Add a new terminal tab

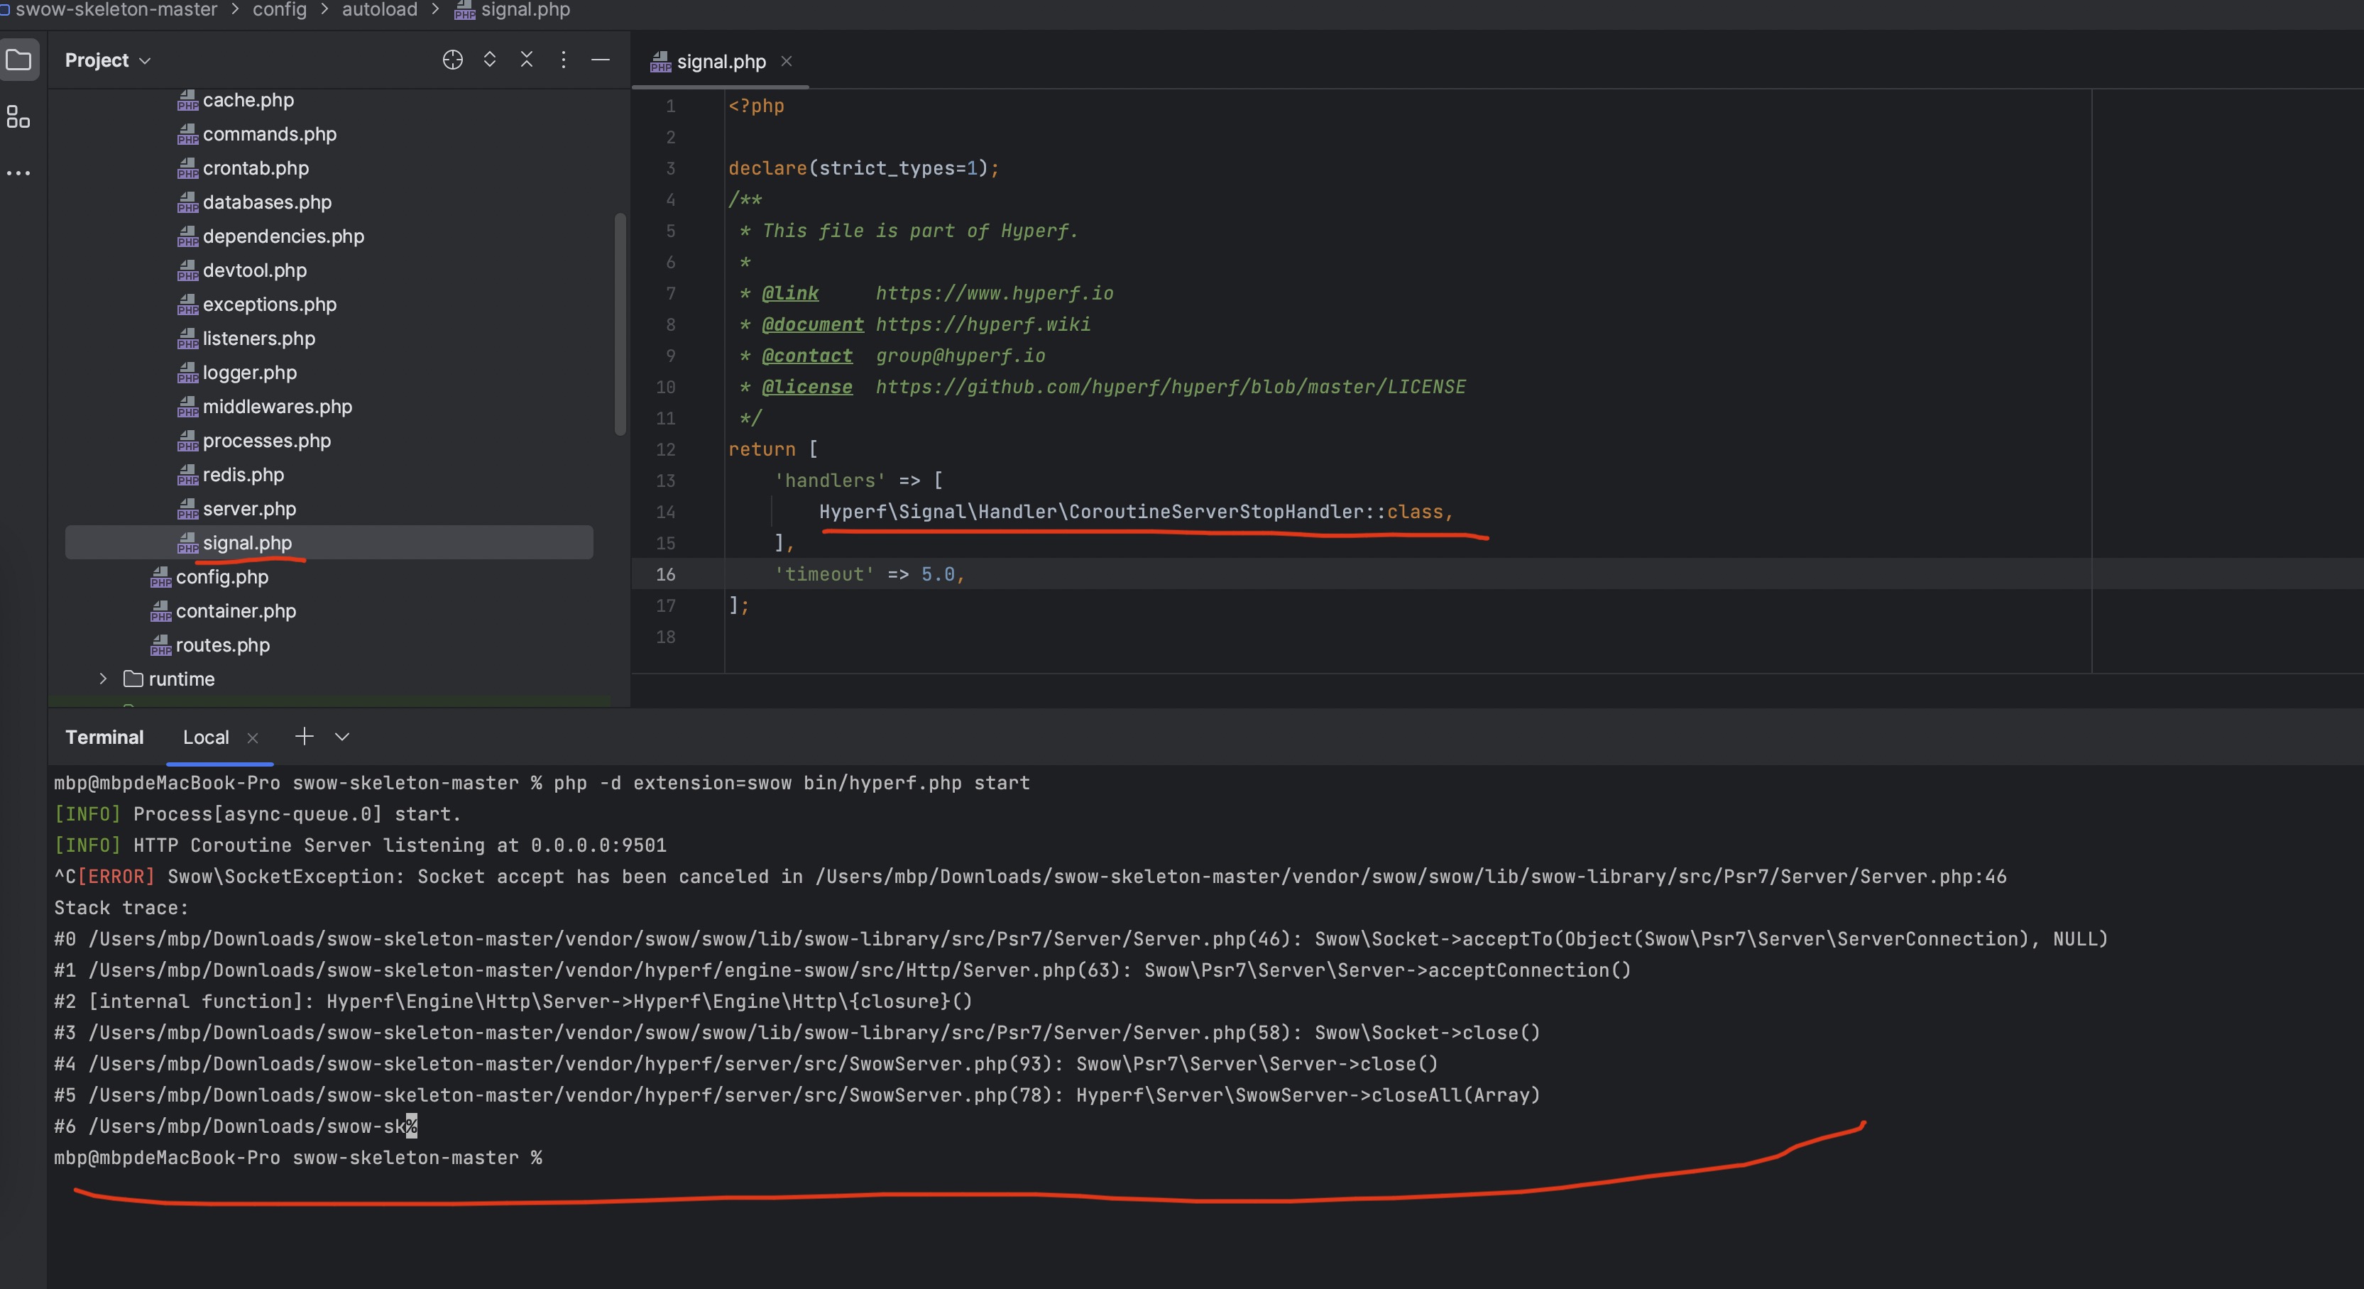point(304,737)
